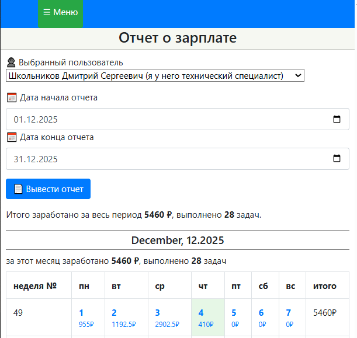This screenshot has height=338, width=357.
Task: Click the итого column header
Action: (325, 286)
